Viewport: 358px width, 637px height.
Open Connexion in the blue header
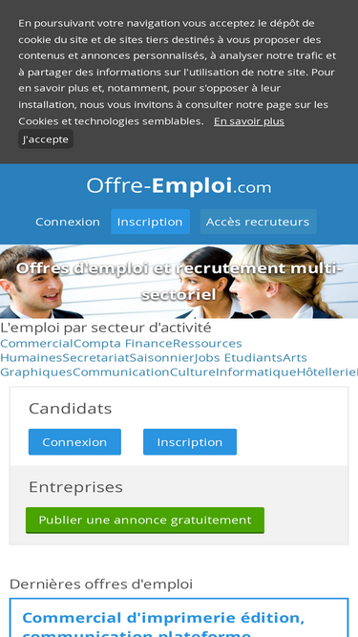click(68, 222)
